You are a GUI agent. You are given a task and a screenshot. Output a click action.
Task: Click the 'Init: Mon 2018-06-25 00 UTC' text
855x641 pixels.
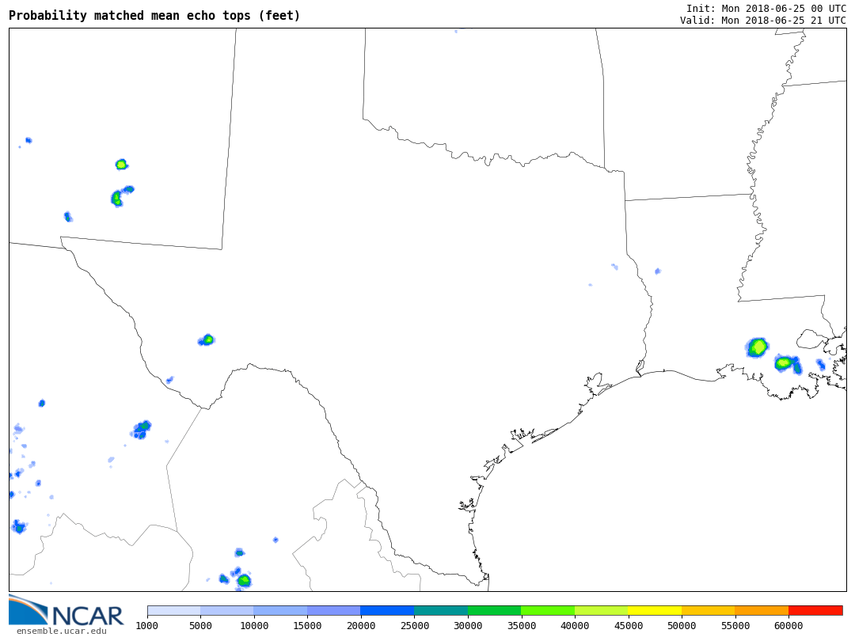pyautogui.click(x=766, y=9)
